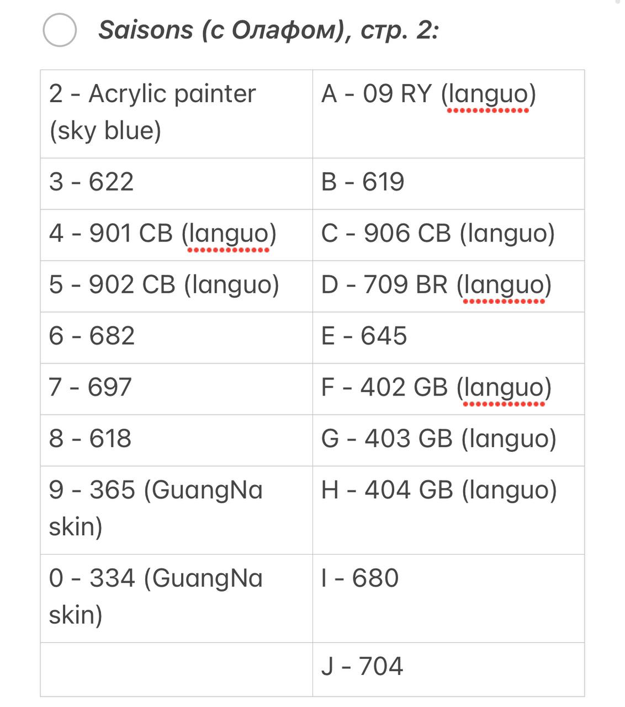Select the 'J - 704' cell

pos(448,669)
